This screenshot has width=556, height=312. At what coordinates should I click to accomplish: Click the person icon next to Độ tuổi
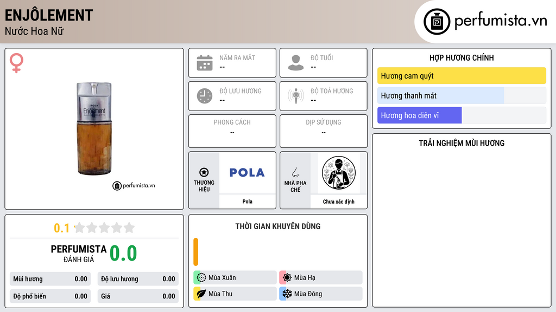pos(296,63)
